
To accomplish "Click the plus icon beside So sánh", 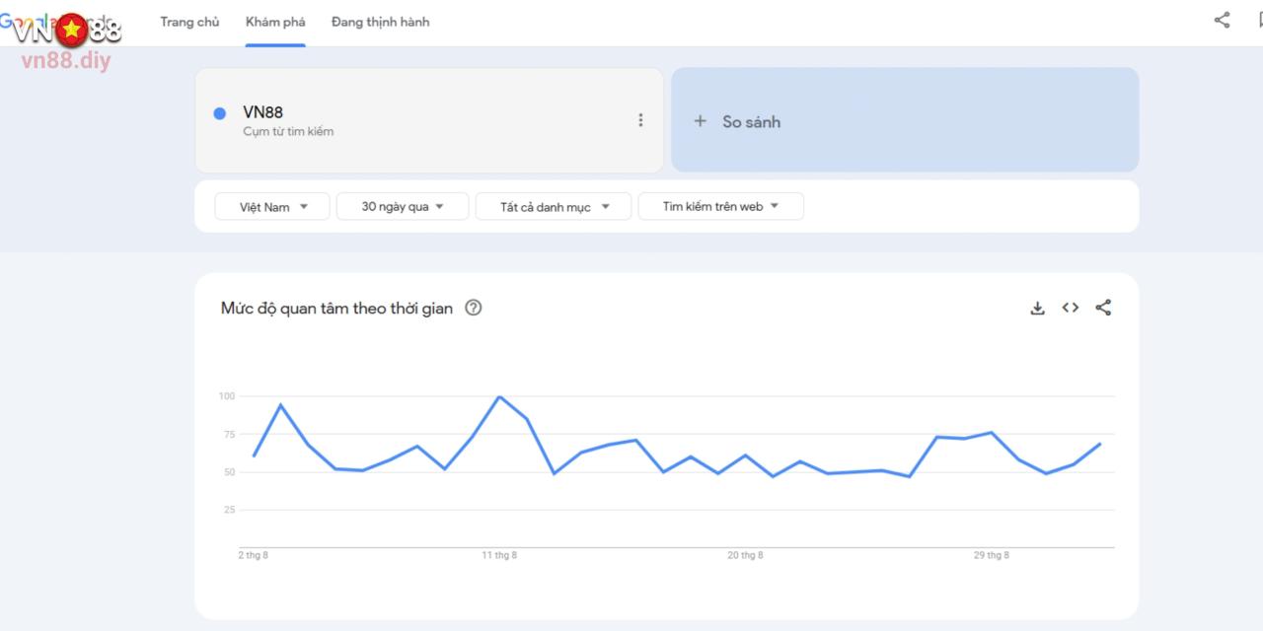I will 700,121.
